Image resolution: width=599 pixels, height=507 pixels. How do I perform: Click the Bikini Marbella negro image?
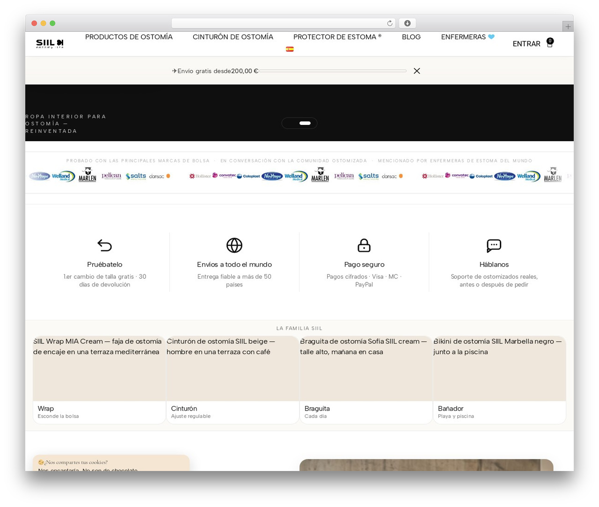(499, 369)
